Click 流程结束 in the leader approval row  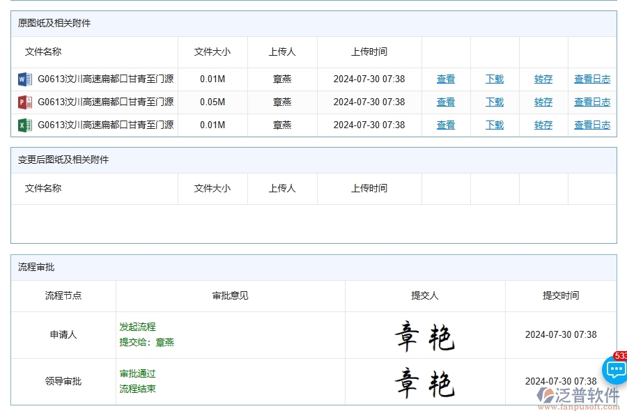pyautogui.click(x=137, y=389)
